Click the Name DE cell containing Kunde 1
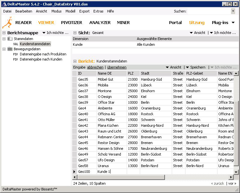Screen dimensions: 240x193 tap(112, 172)
